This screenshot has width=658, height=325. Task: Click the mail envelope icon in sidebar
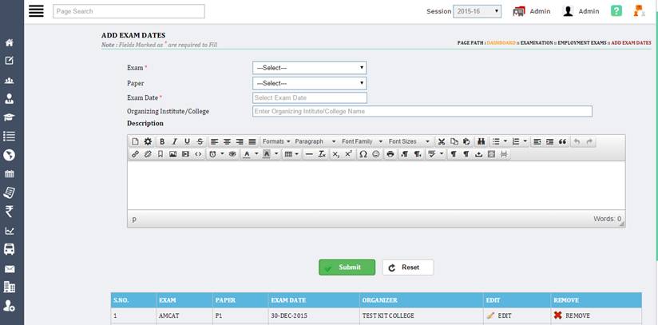(x=10, y=269)
